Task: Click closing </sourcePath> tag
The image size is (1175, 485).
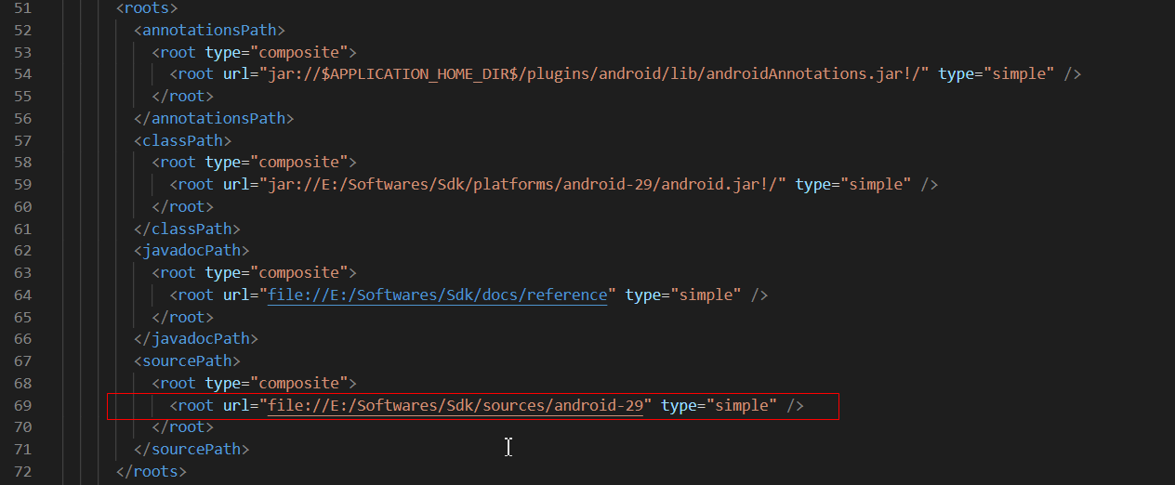Action: [x=191, y=450]
